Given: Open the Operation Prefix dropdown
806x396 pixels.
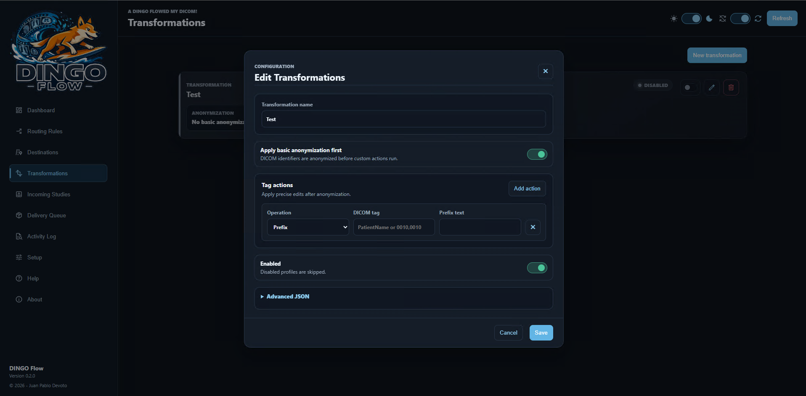Looking at the screenshot, I should click(308, 227).
